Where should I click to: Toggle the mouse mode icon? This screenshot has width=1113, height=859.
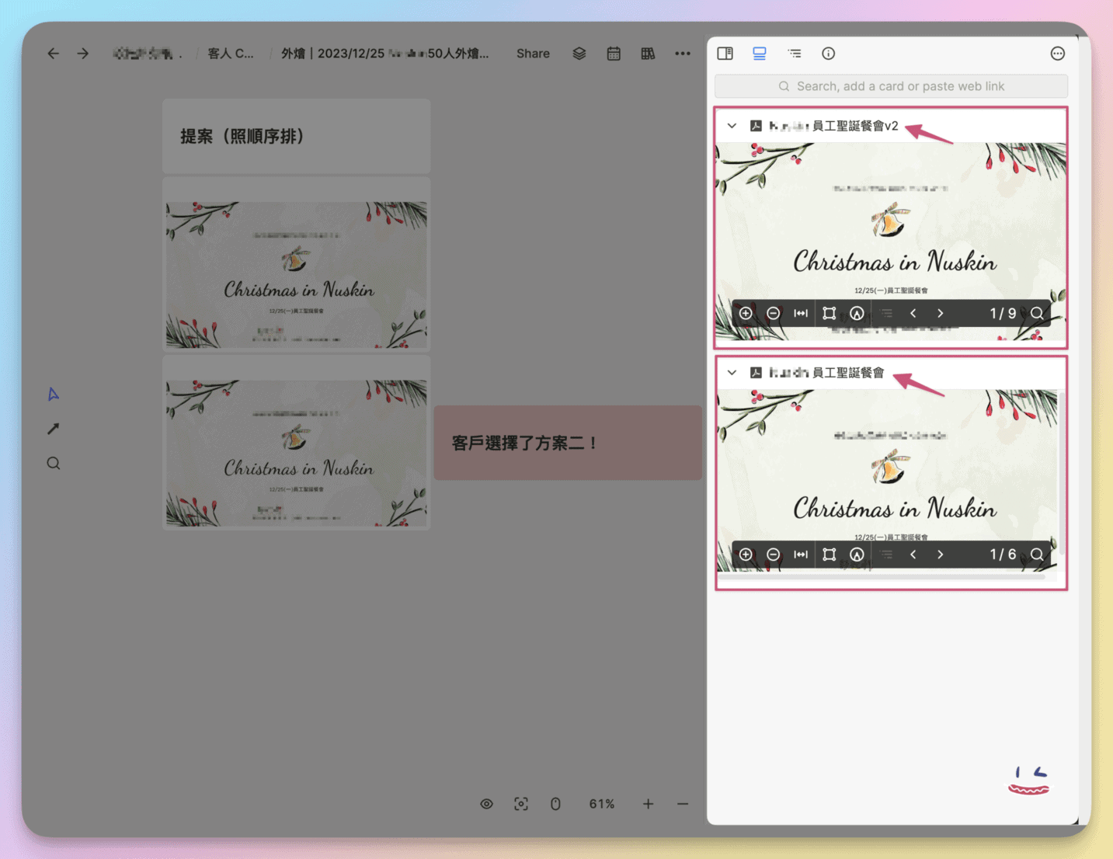click(555, 804)
